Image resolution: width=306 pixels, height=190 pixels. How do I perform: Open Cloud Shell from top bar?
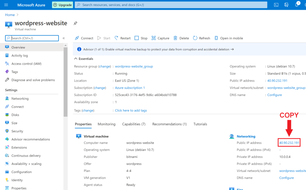coord(276,5)
